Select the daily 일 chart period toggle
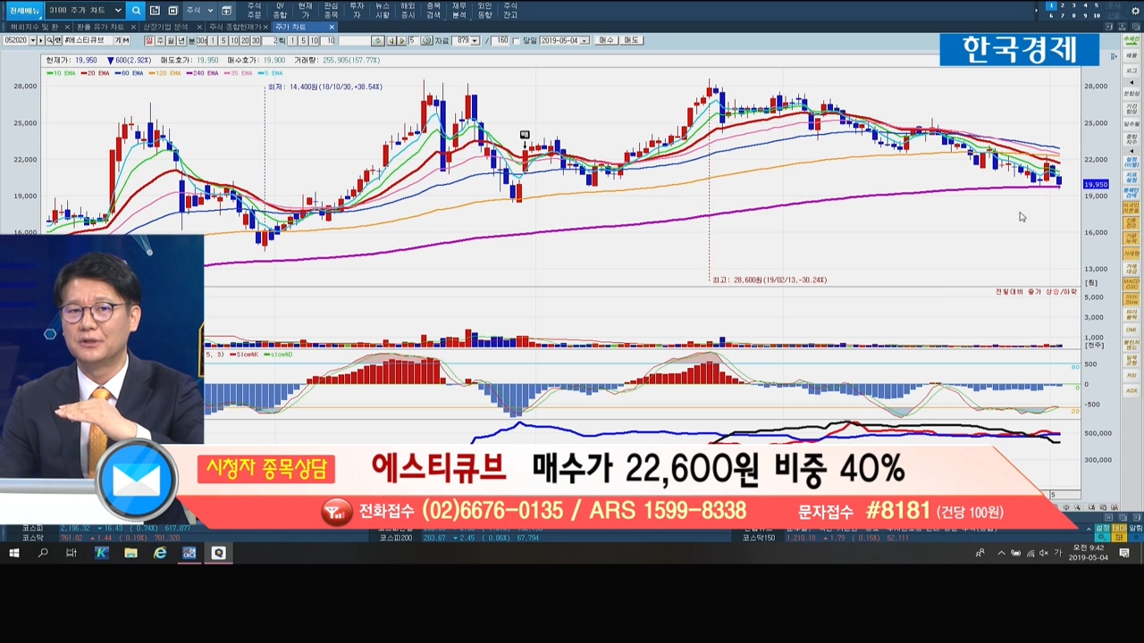Viewport: 1144px width, 643px height. point(150,41)
